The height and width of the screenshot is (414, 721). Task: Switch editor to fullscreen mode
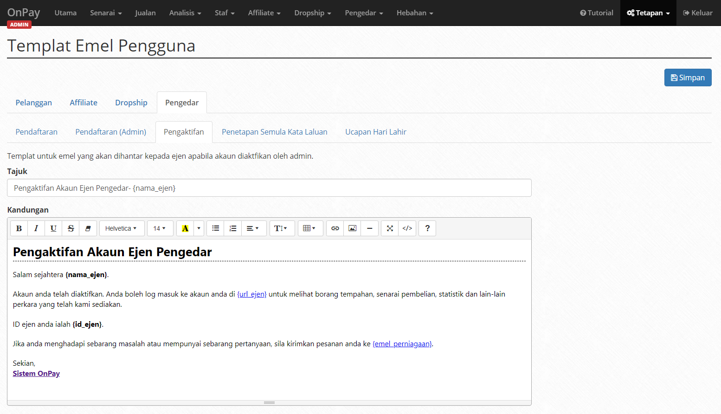[390, 228]
